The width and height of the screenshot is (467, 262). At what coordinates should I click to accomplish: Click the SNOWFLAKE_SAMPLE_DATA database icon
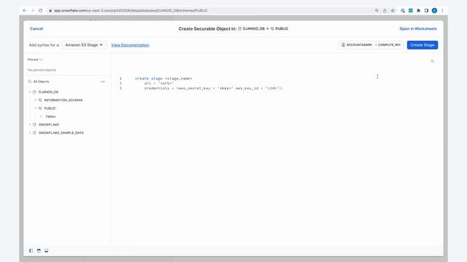click(34, 132)
